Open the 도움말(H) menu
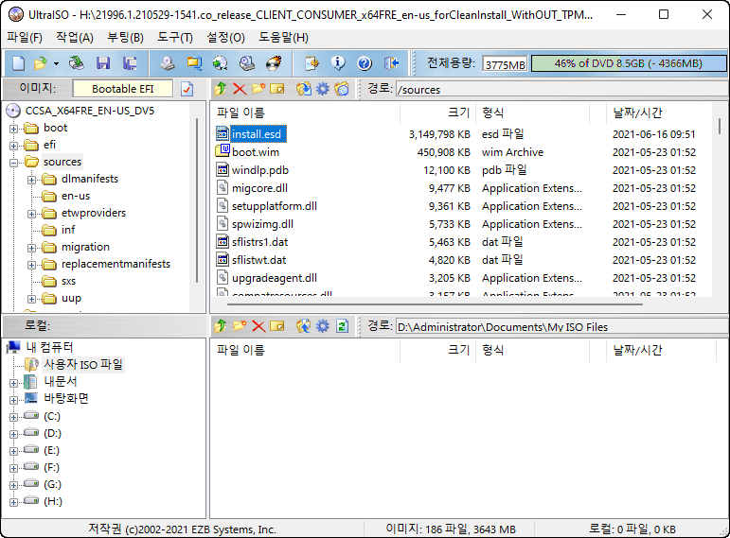Image resolution: width=730 pixels, height=538 pixels. coord(283,38)
